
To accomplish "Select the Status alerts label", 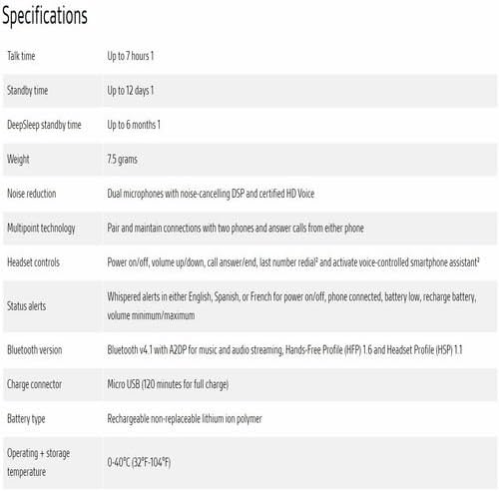I will point(27,306).
